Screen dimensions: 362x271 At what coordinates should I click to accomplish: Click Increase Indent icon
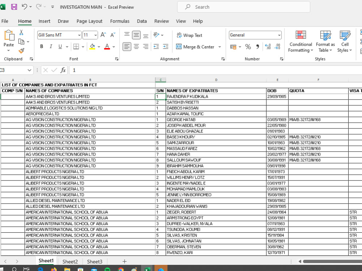click(x=165, y=47)
